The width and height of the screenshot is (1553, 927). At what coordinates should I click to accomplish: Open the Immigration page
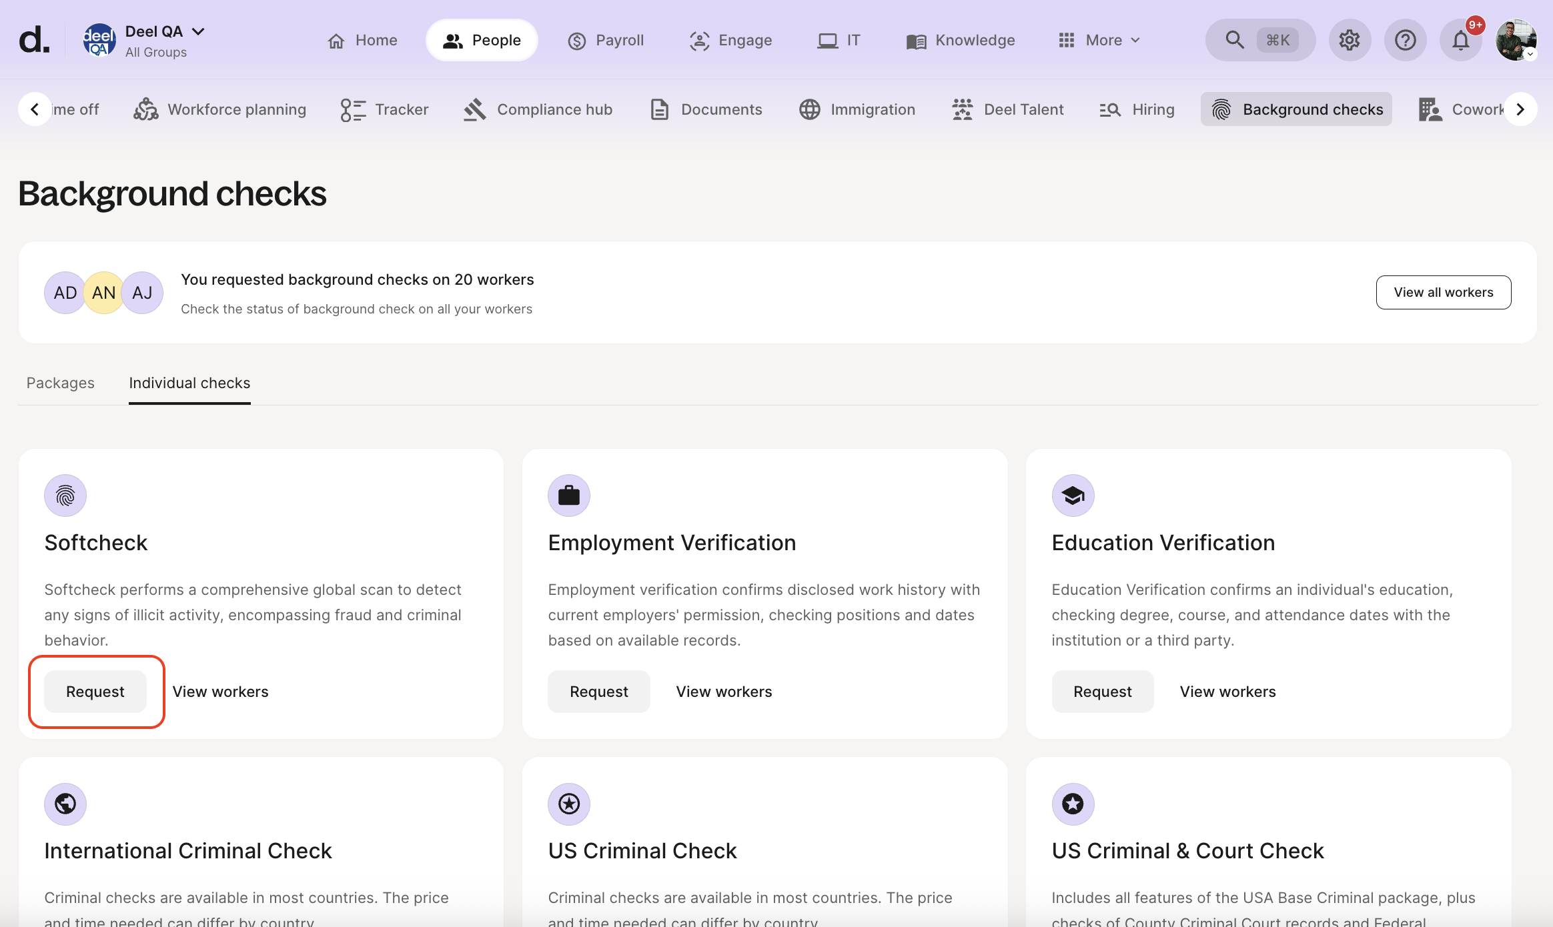coord(857,109)
